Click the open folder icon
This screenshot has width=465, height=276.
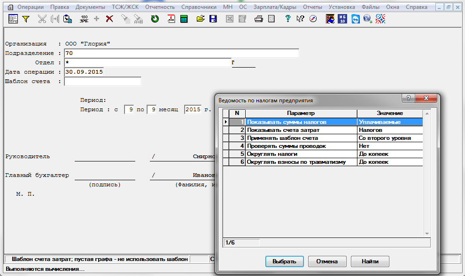coord(201,19)
